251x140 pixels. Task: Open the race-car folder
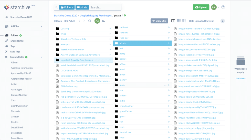click(124, 38)
